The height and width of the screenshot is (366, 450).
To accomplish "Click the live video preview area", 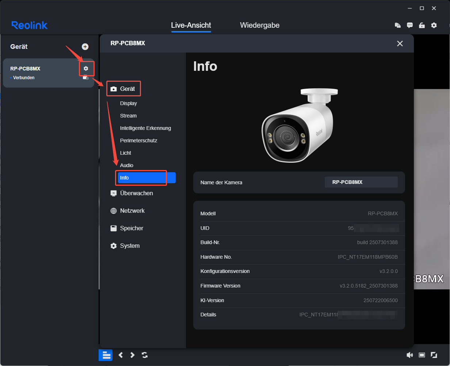I will coord(432,189).
